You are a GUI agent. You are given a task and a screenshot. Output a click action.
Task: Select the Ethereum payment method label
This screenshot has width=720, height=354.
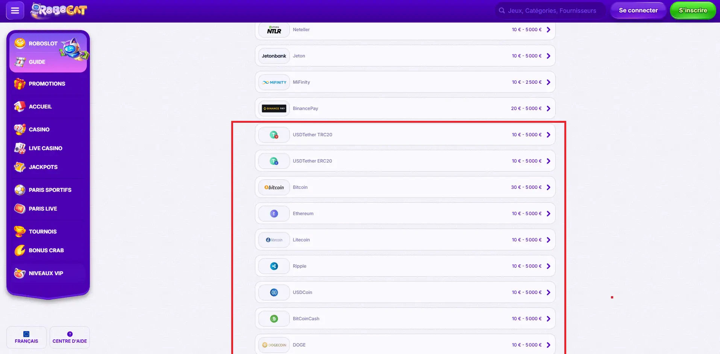[303, 214]
